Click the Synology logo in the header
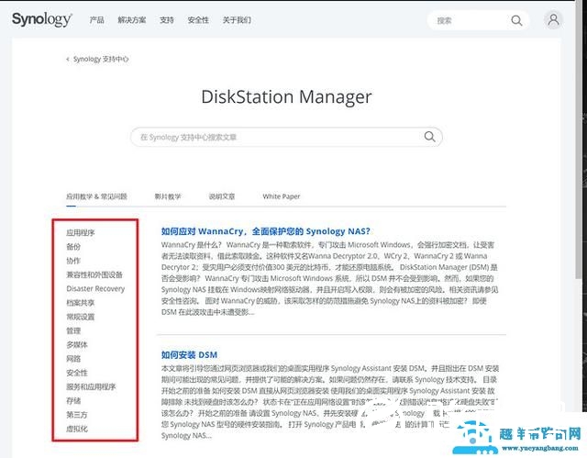The width and height of the screenshot is (587, 458). click(x=42, y=19)
